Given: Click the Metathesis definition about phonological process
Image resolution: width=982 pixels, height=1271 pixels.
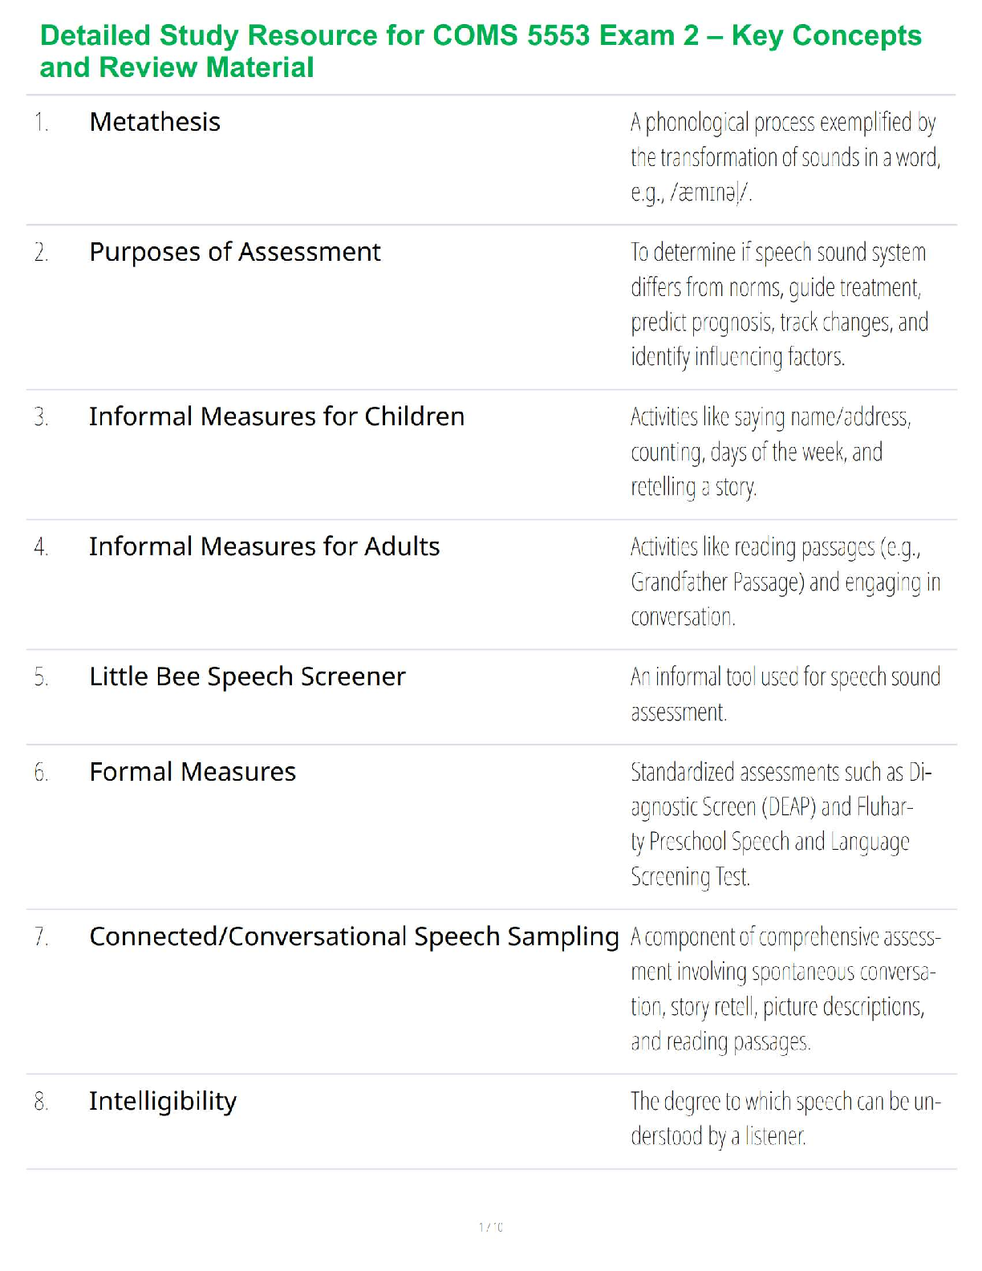Looking at the screenshot, I should point(784,157).
